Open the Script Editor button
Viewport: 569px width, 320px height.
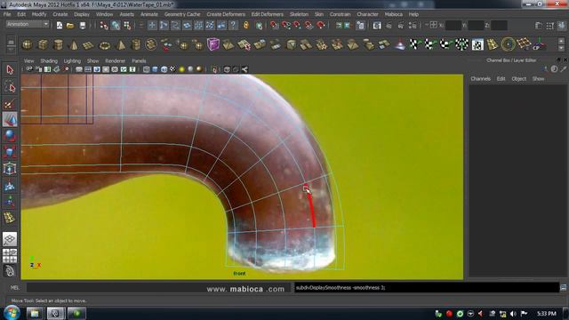563,288
